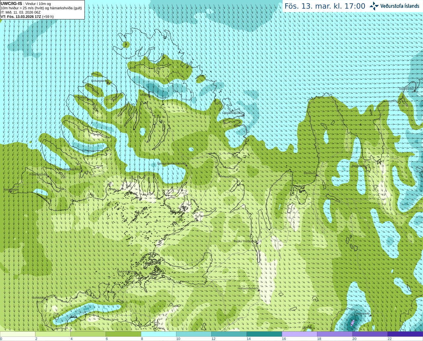
Task: Click scale value 8 on the legend
Action: [x=143, y=339]
